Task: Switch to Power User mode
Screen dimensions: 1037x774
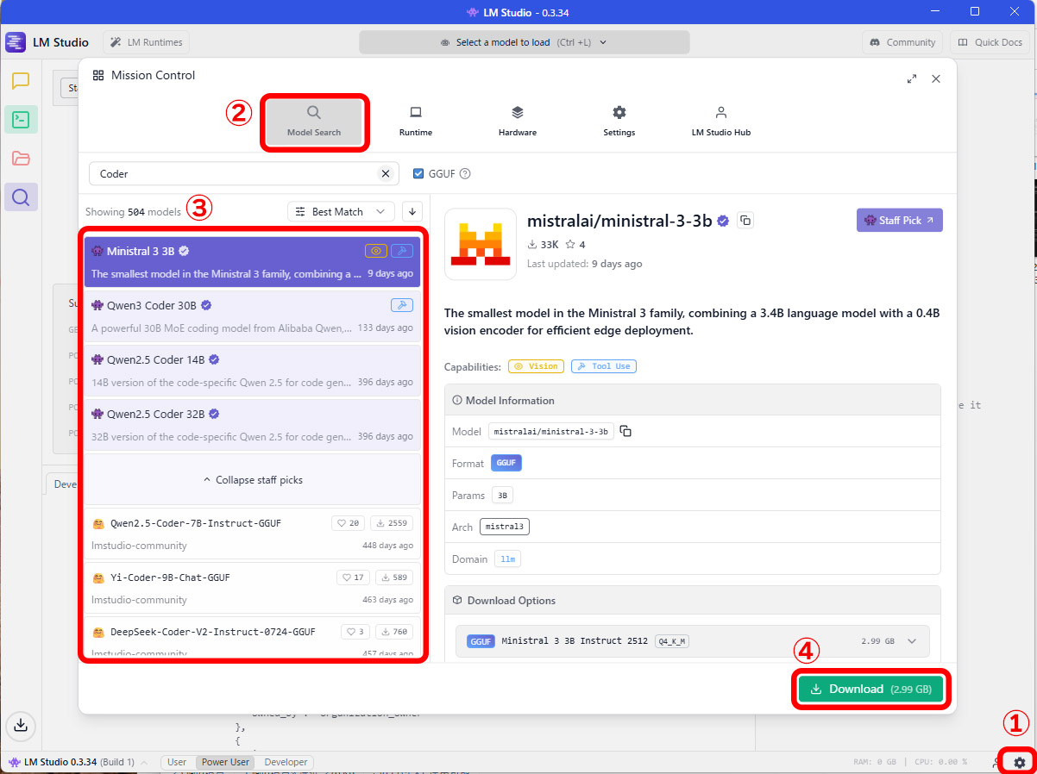Action: pos(225,762)
